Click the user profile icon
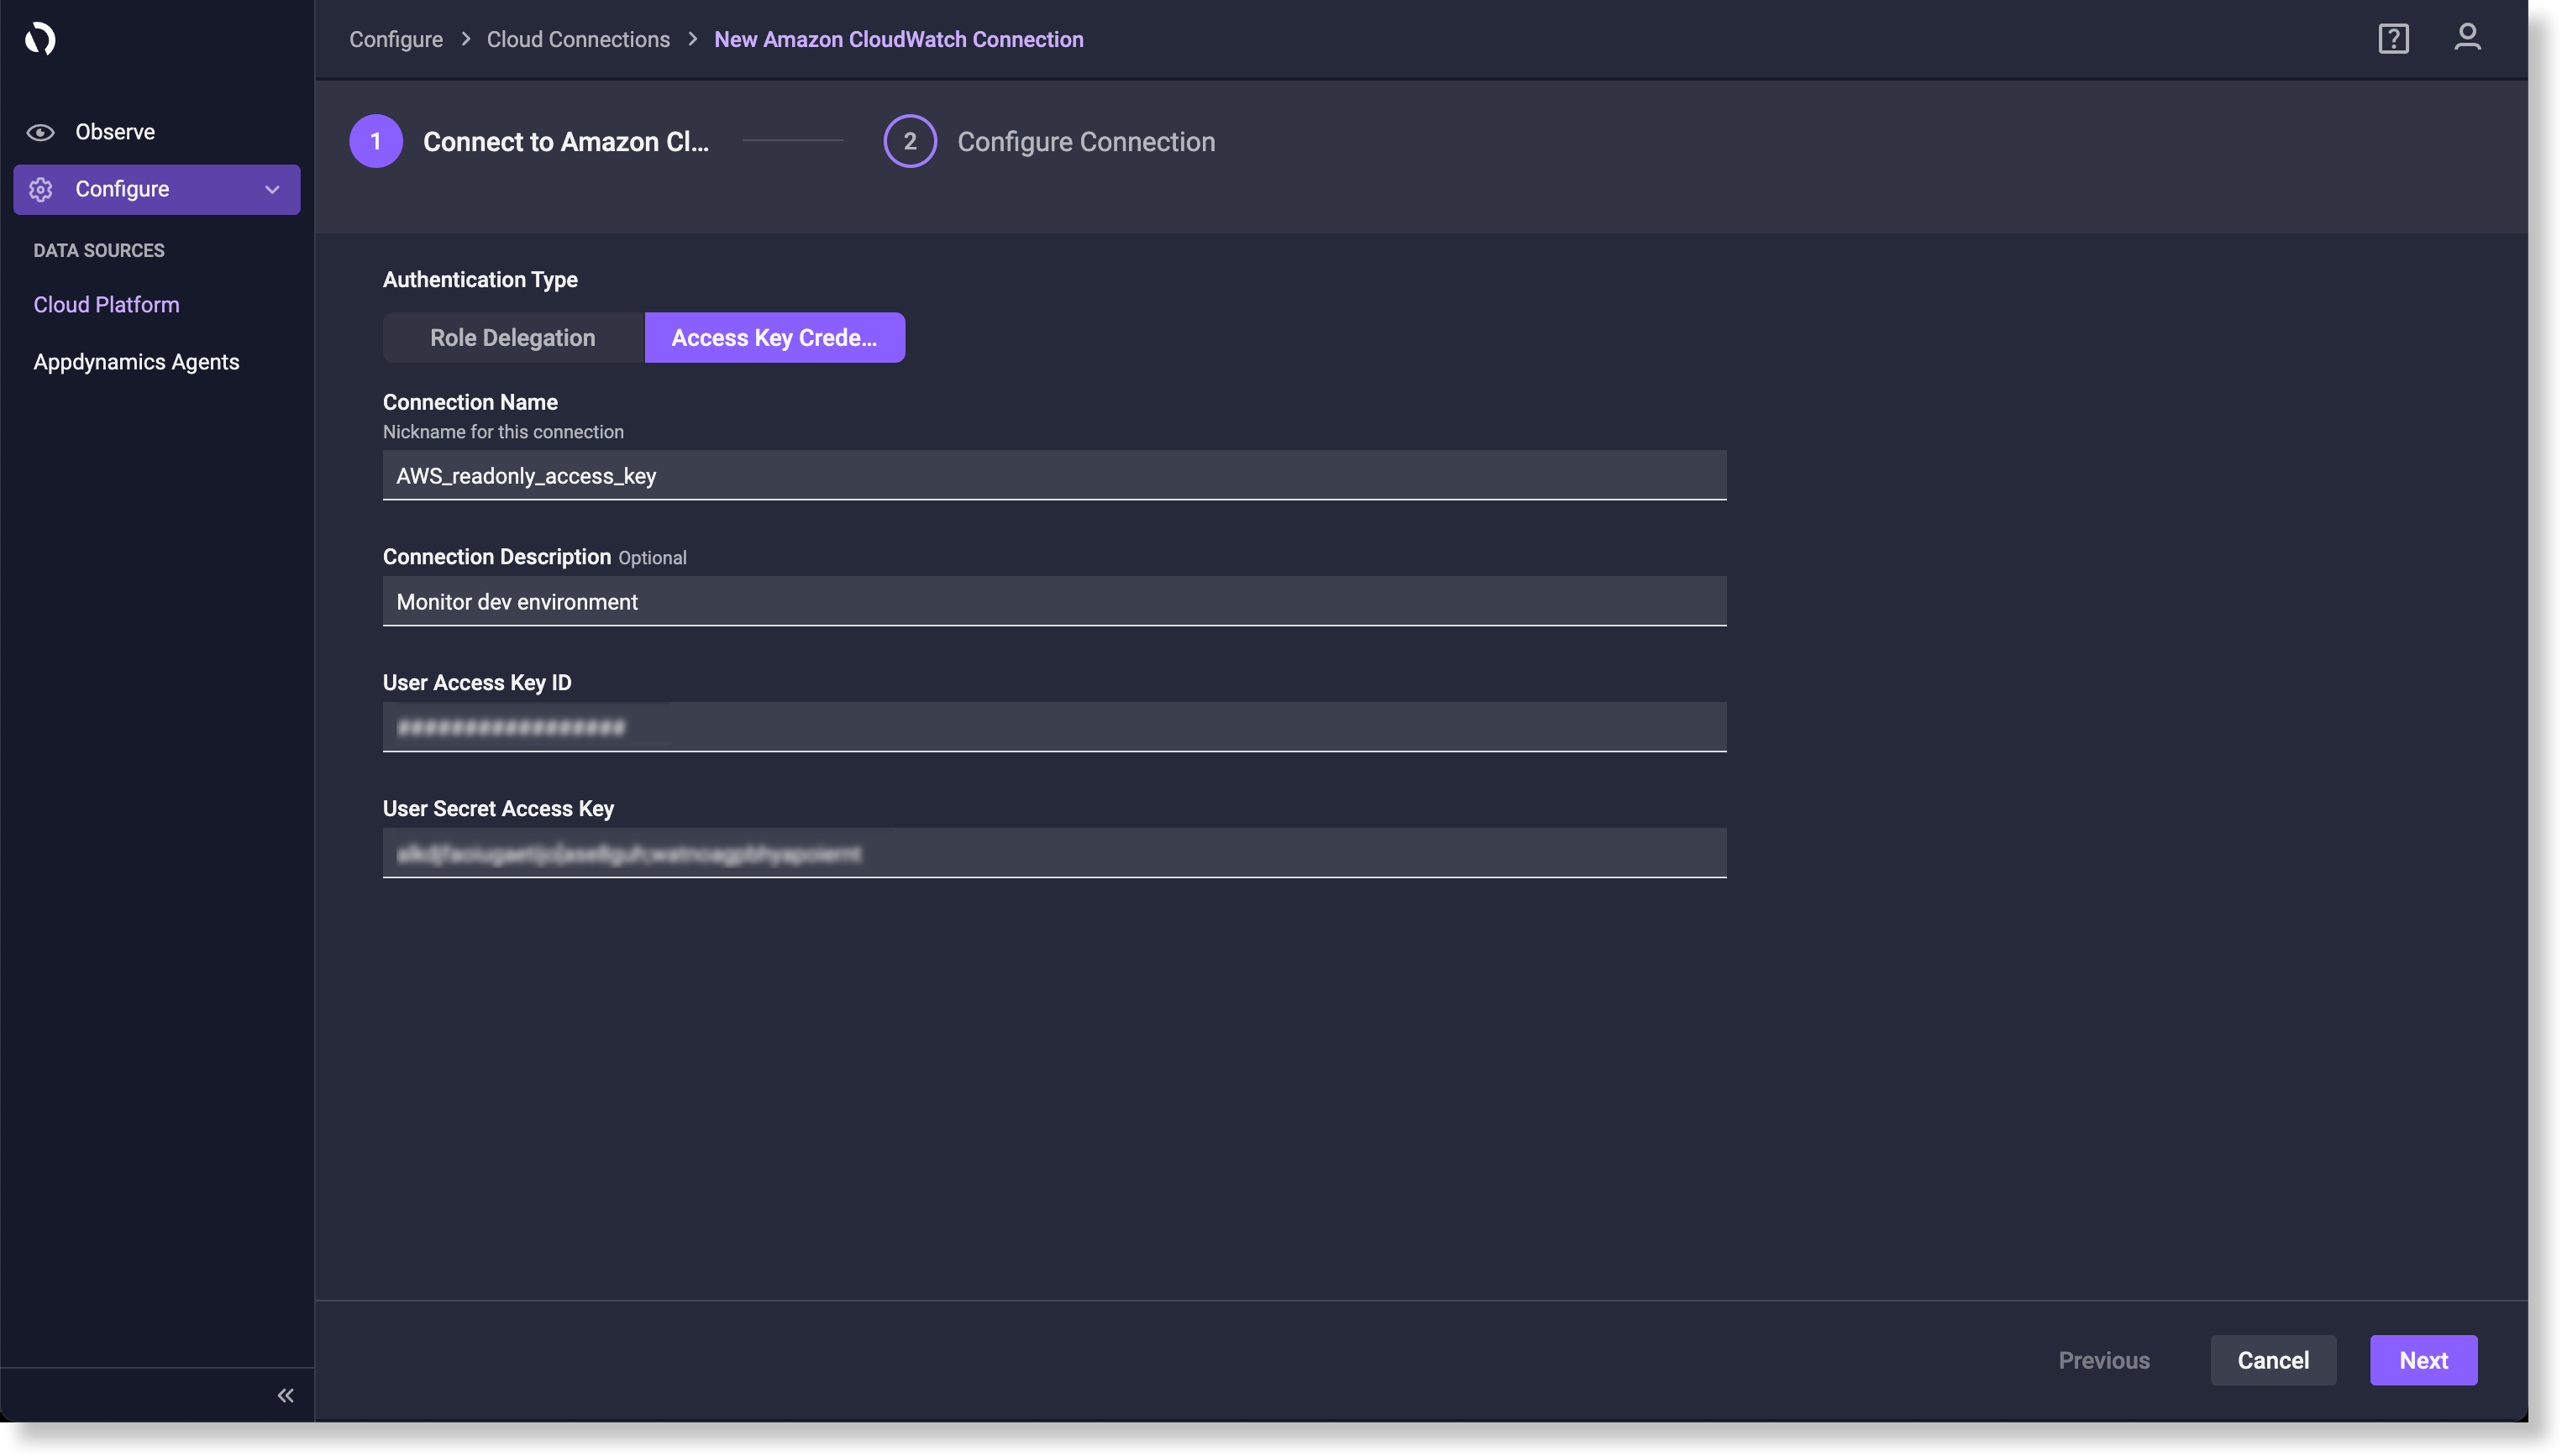 pyautogui.click(x=2468, y=39)
